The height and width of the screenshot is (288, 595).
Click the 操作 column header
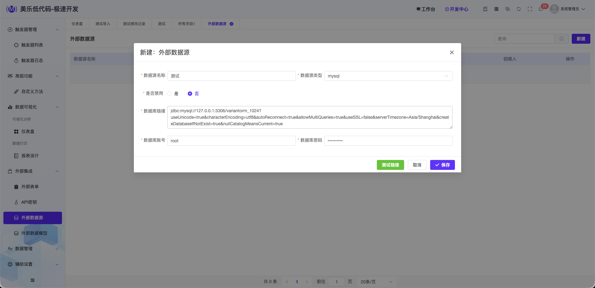[570, 59]
